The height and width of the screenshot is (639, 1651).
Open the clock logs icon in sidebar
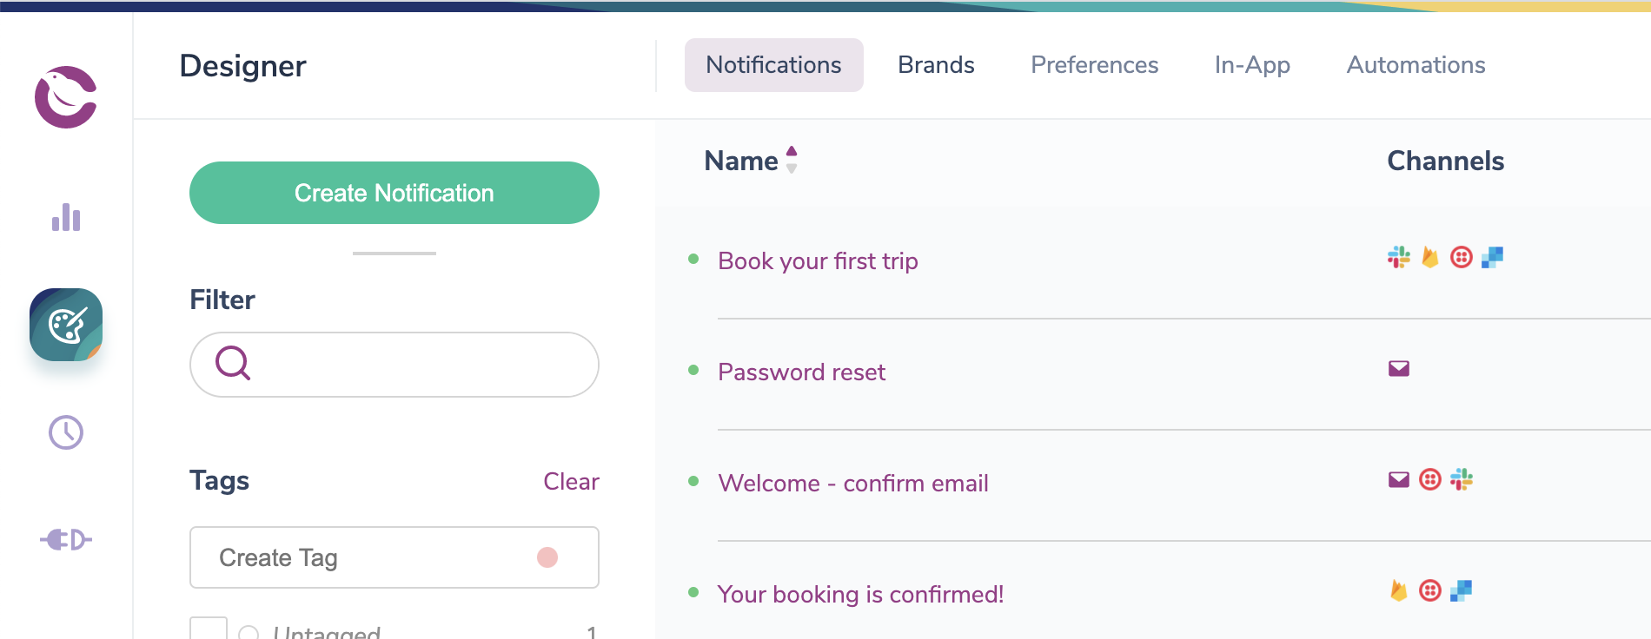coord(66,432)
